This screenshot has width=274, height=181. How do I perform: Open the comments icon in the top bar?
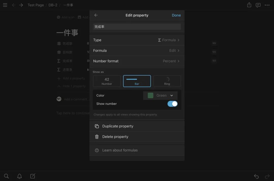[258, 5]
